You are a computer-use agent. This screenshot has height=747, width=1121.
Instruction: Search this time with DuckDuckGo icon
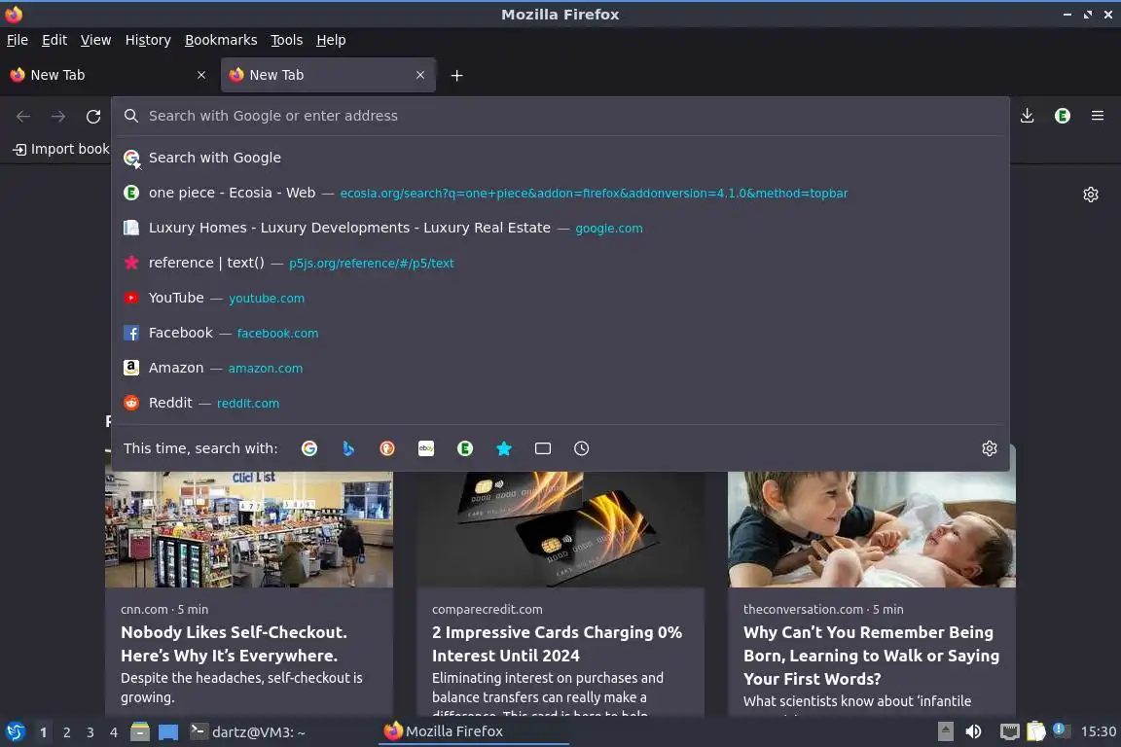click(386, 448)
